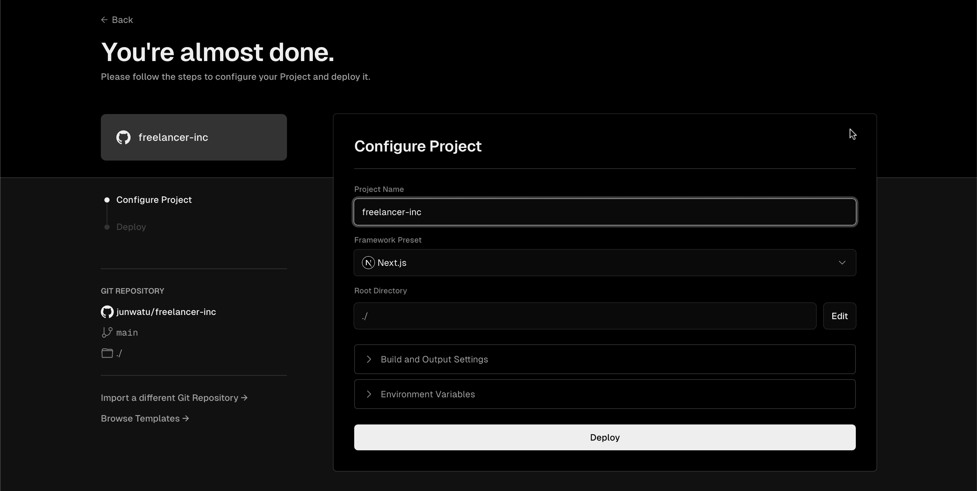Image resolution: width=977 pixels, height=491 pixels.
Task: Click the 'Configure Project' heading
Action: [x=418, y=146]
